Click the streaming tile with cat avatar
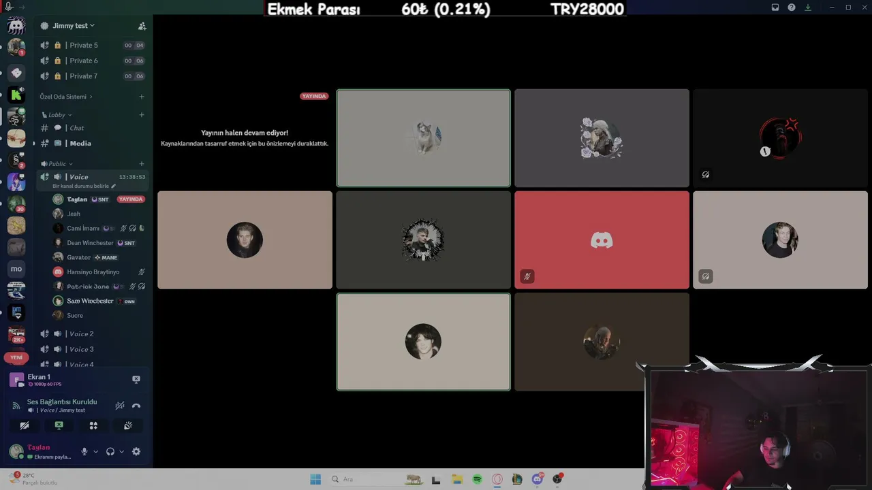 tap(423, 138)
